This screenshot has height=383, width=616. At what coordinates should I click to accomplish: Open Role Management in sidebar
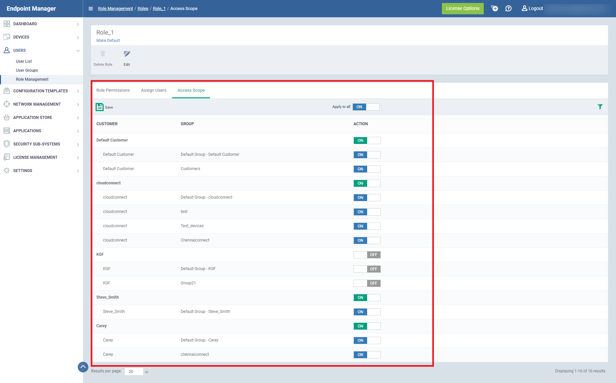coord(32,79)
